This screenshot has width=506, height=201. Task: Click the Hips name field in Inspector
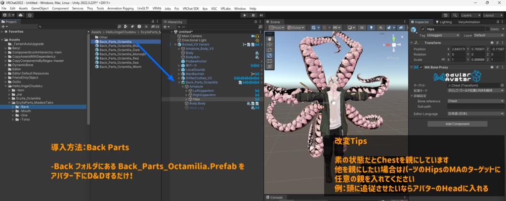point(455,29)
